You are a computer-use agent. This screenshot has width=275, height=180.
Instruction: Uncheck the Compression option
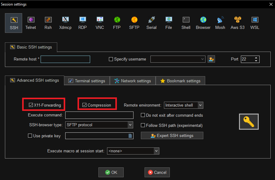tap(84, 105)
